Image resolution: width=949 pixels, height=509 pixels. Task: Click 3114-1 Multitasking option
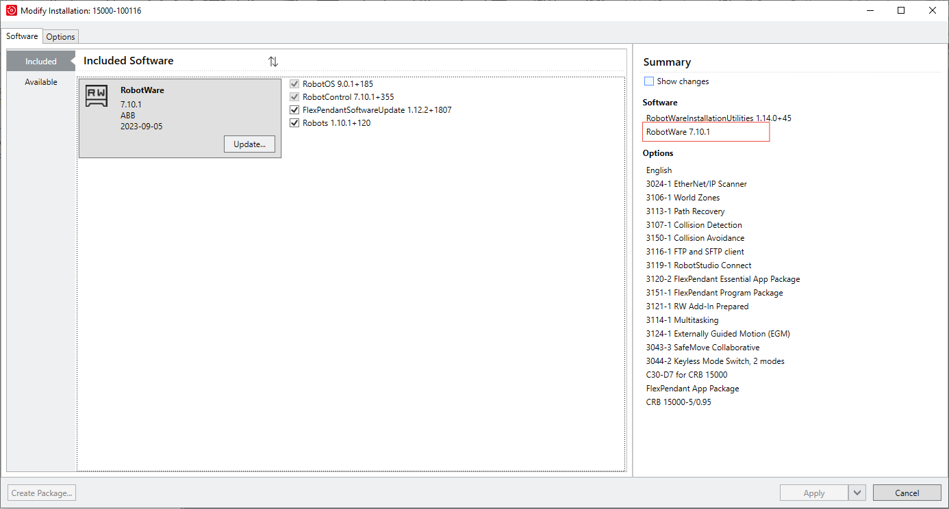[x=682, y=320]
